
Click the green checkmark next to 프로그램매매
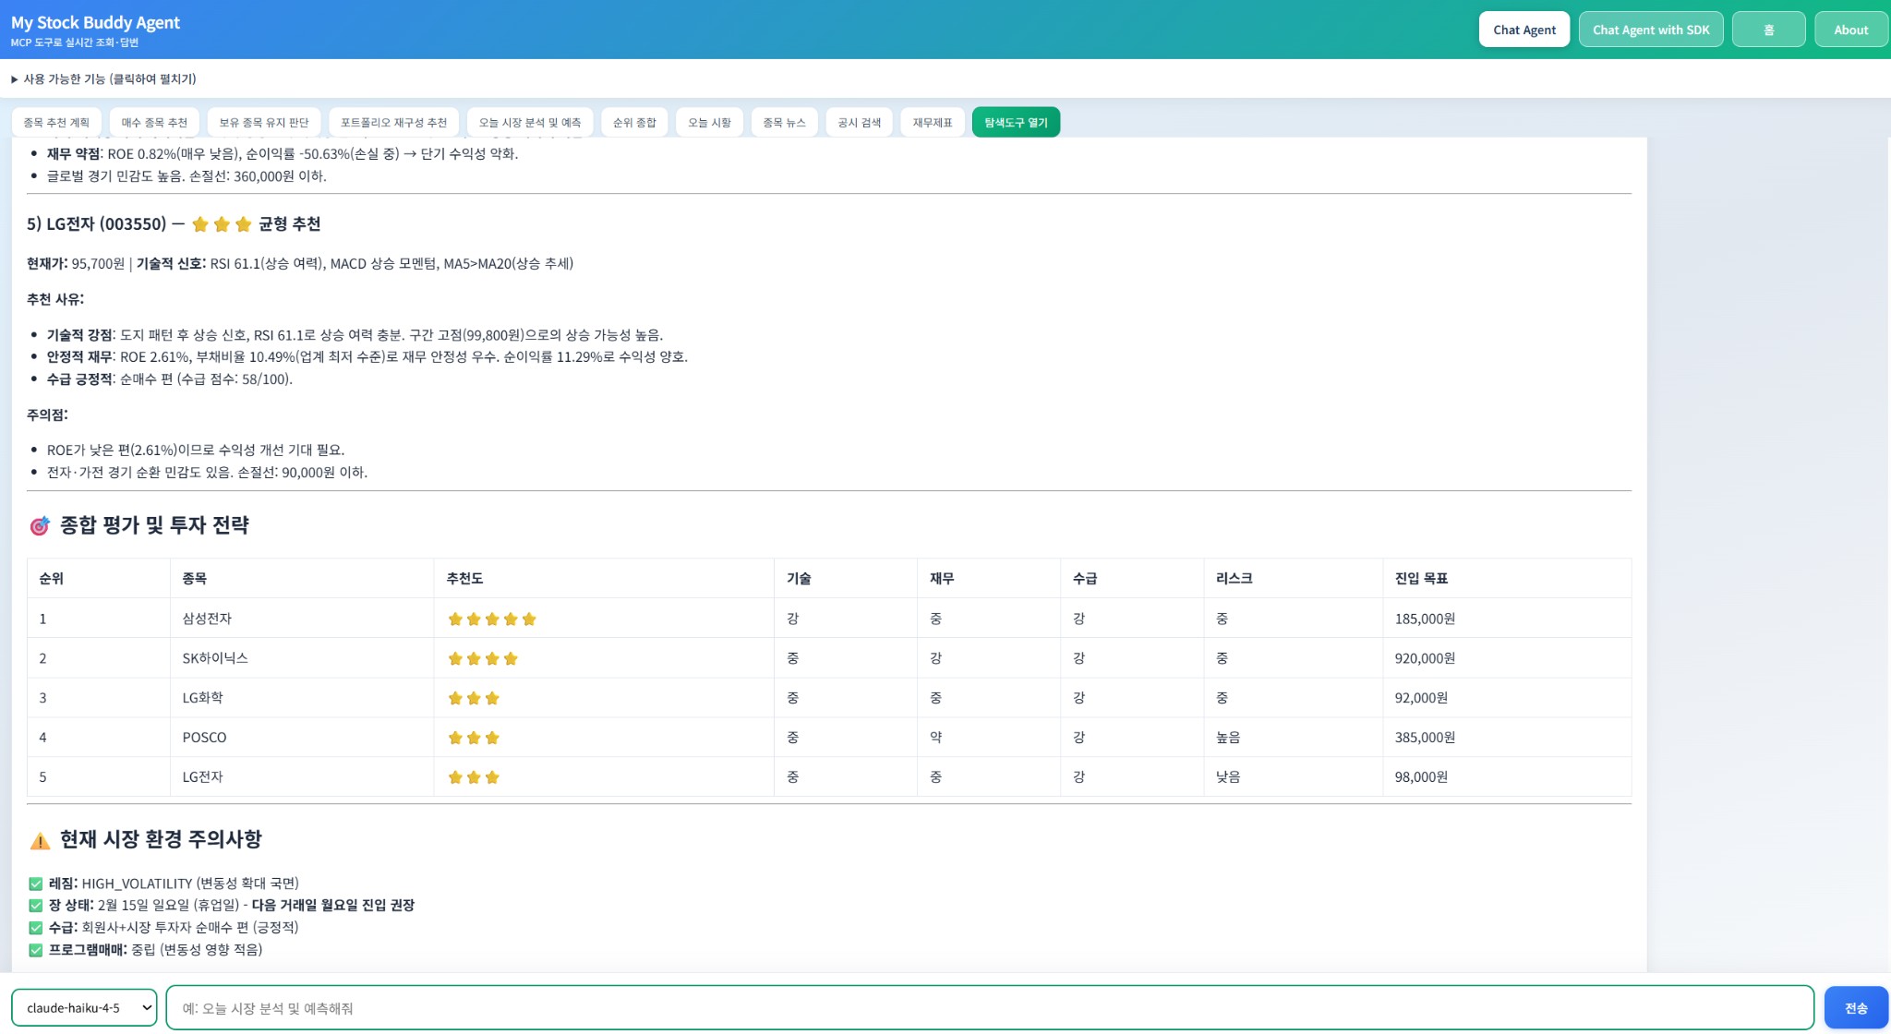coord(36,950)
